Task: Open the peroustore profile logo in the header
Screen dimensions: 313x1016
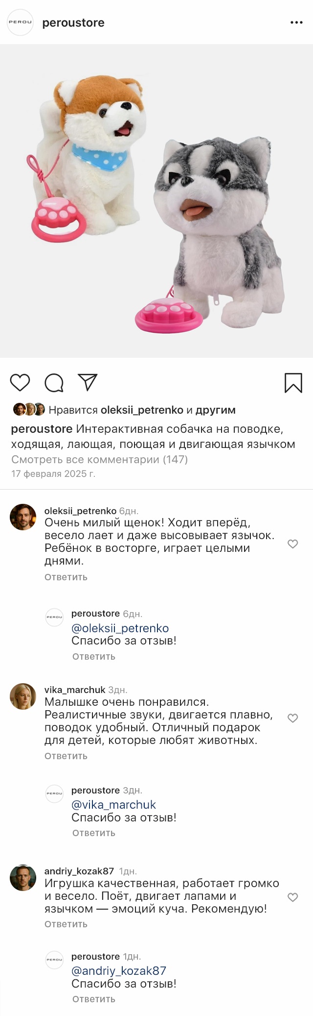Action: tap(21, 23)
